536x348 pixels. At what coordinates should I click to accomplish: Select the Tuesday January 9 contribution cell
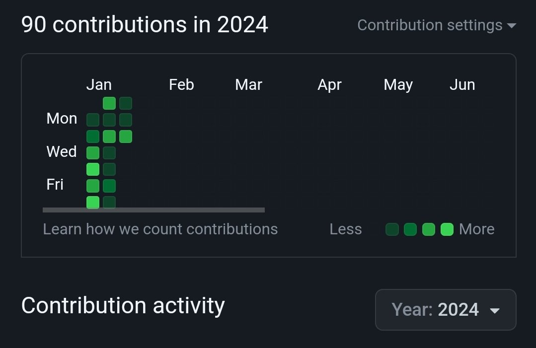pyautogui.click(x=109, y=136)
